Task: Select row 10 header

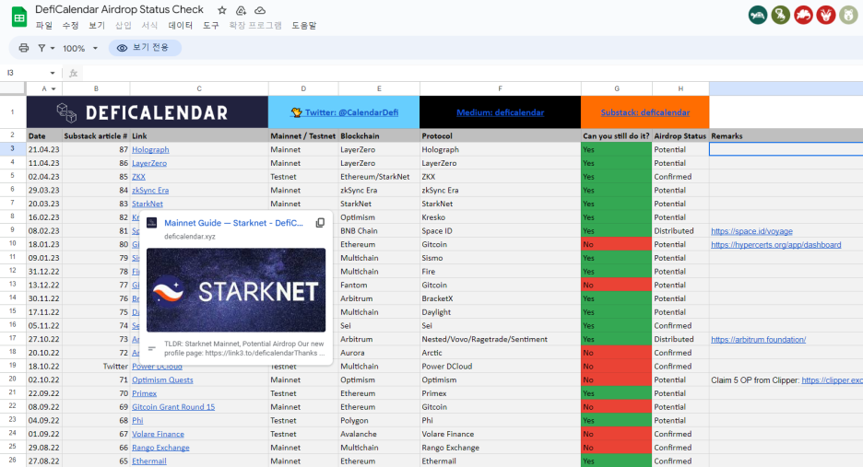Action: click(x=13, y=244)
